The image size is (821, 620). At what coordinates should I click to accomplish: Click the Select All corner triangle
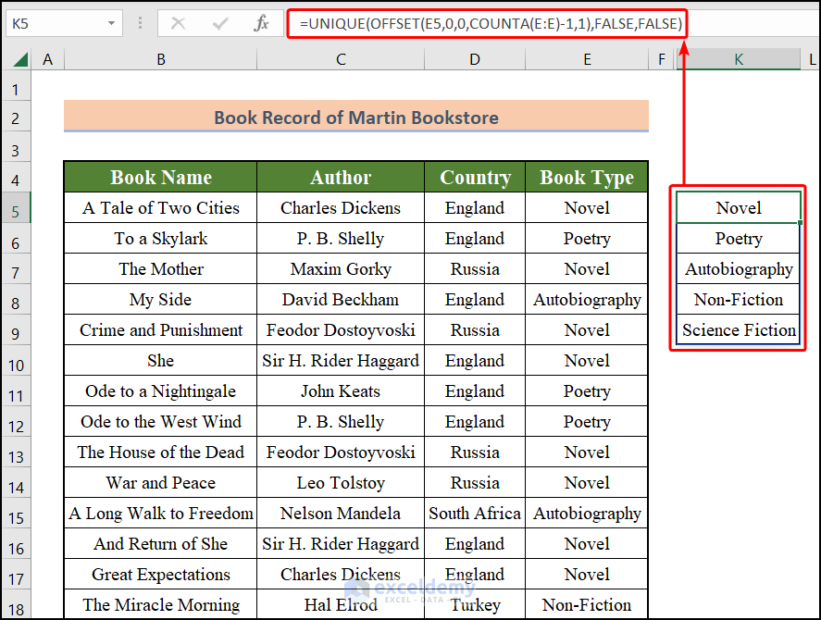click(19, 59)
